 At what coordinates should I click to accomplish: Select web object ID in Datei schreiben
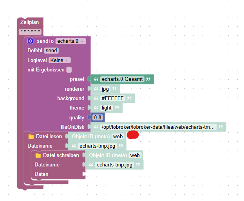pyautogui.click(x=135, y=155)
